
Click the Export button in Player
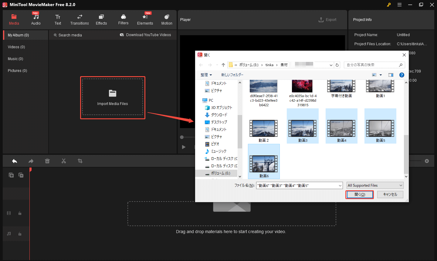[327, 20]
